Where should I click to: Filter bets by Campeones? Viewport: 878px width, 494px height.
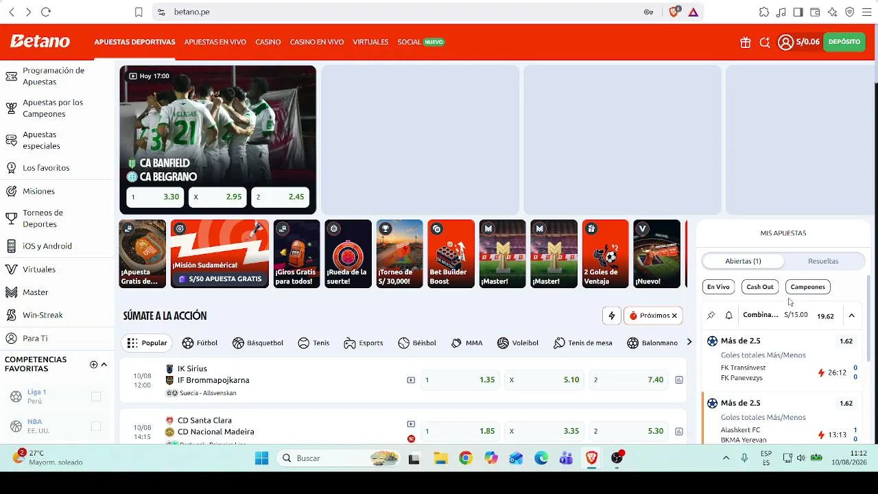point(807,287)
